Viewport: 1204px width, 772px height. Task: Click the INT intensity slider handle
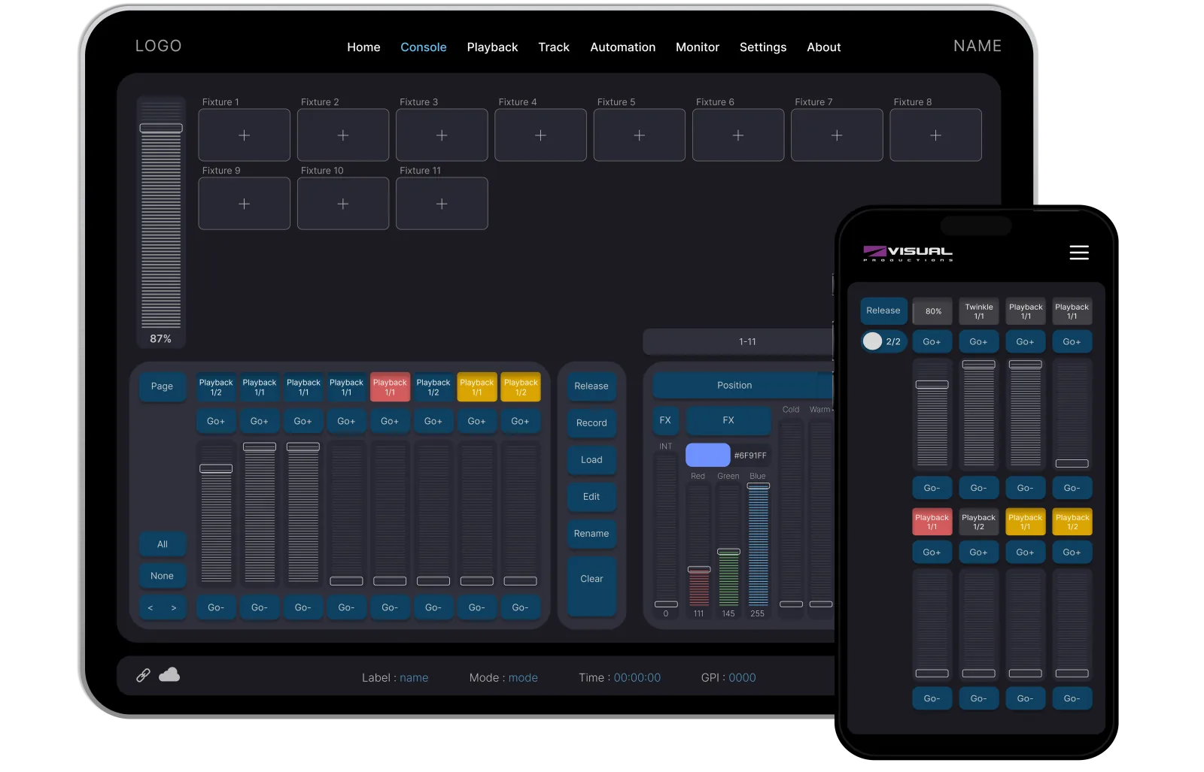[x=666, y=604]
